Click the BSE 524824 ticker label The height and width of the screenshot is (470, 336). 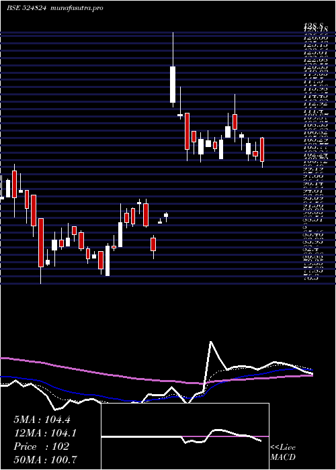[x=26, y=8]
